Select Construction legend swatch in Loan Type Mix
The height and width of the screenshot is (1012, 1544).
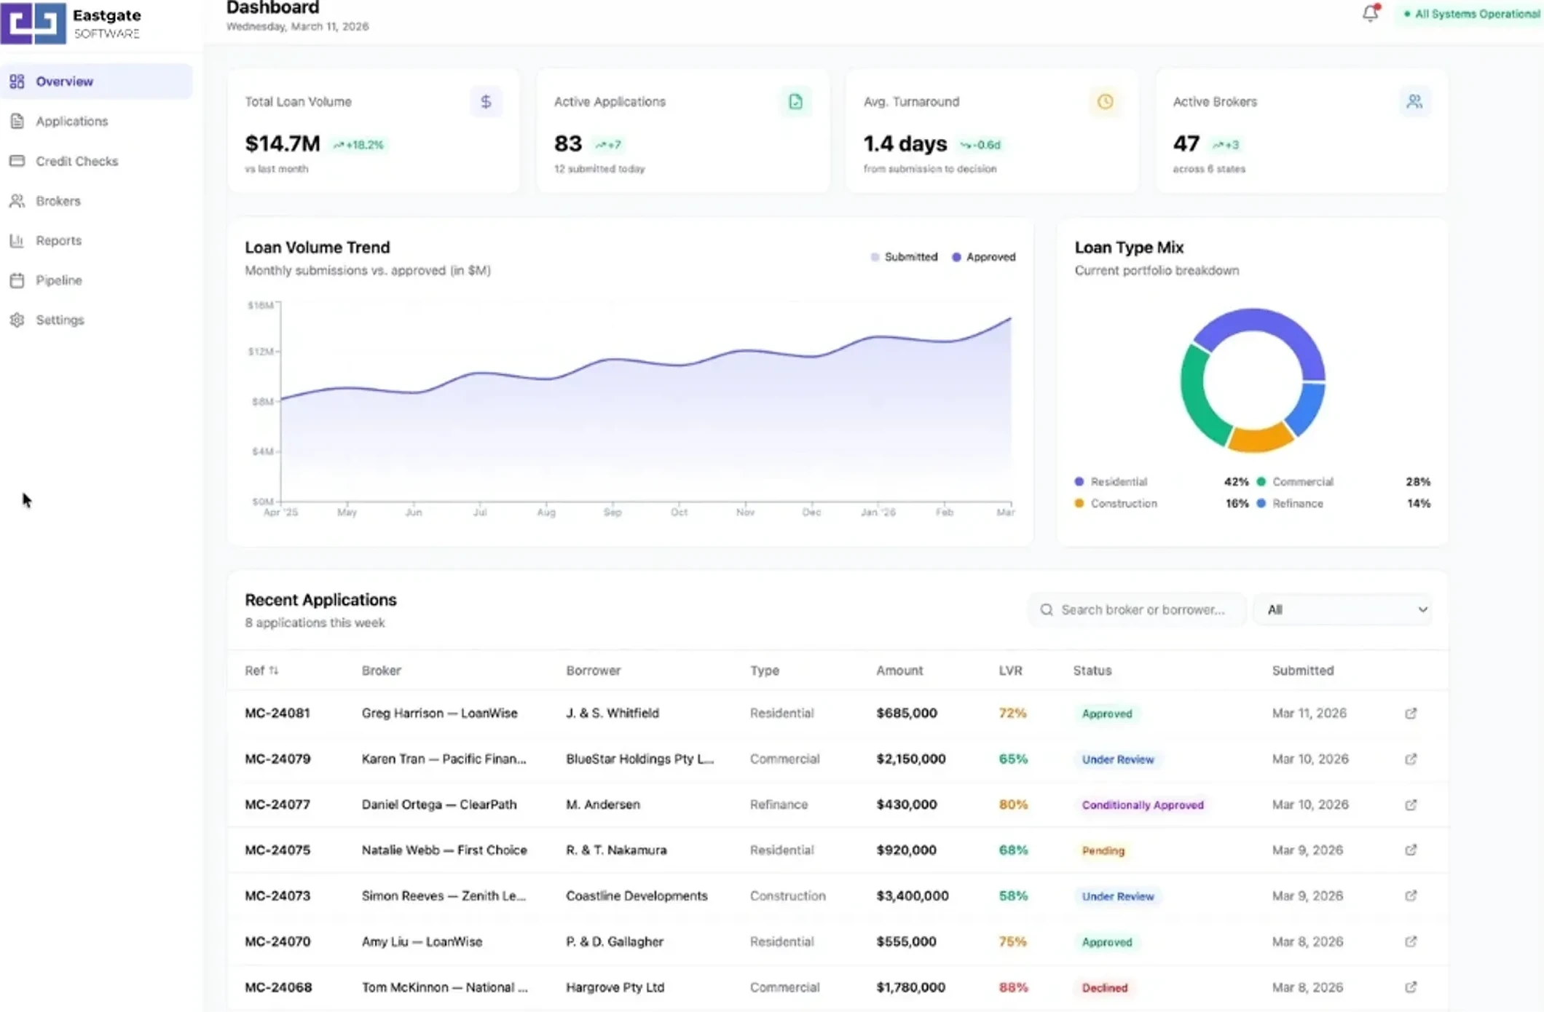pos(1079,504)
